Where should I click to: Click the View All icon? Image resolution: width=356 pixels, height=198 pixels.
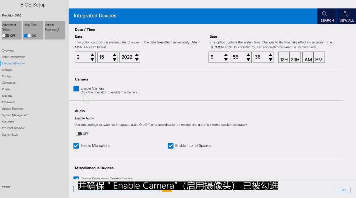pos(346,16)
